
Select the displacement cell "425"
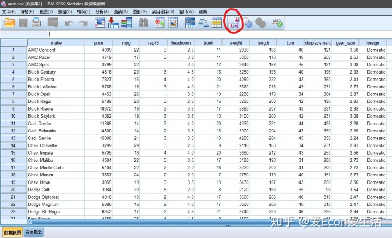click(318, 124)
